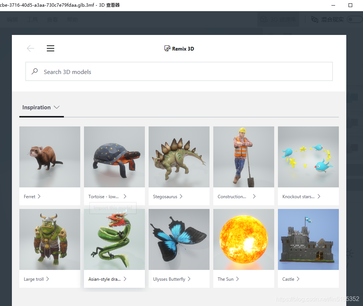Click the chevron next to Large troll
Viewport: 363px width, 306px height.
coord(48,279)
